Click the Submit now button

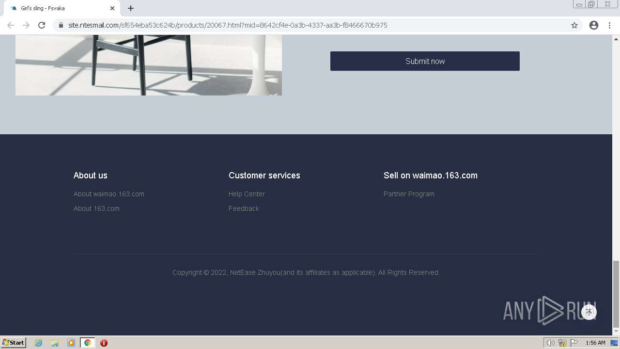pyautogui.click(x=425, y=61)
